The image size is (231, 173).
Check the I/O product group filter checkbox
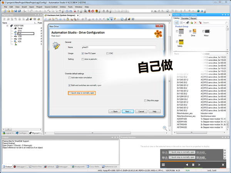pyautogui.click(x=177, y=31)
